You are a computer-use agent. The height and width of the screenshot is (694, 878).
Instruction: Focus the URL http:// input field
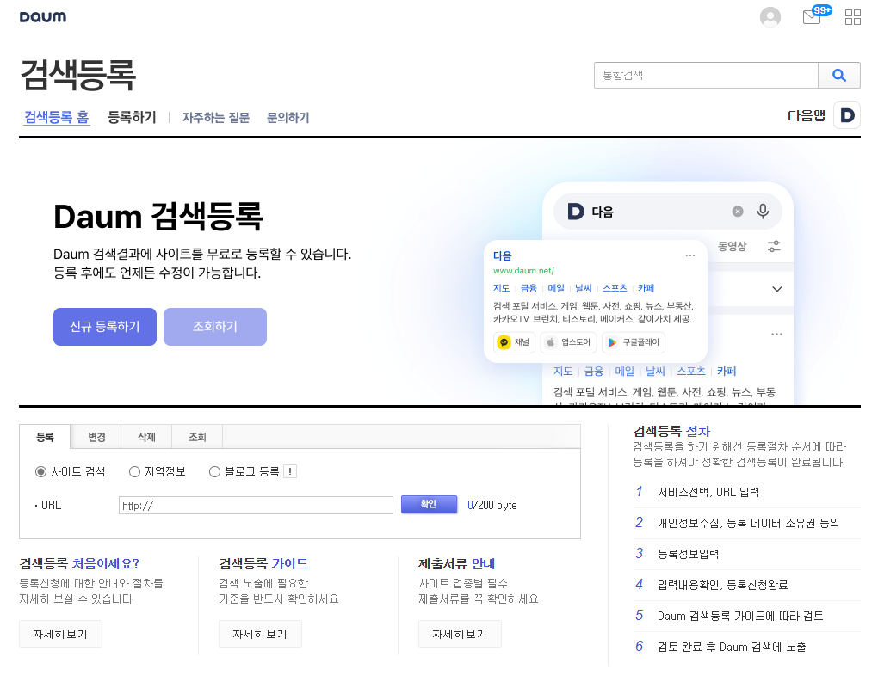[x=256, y=506]
